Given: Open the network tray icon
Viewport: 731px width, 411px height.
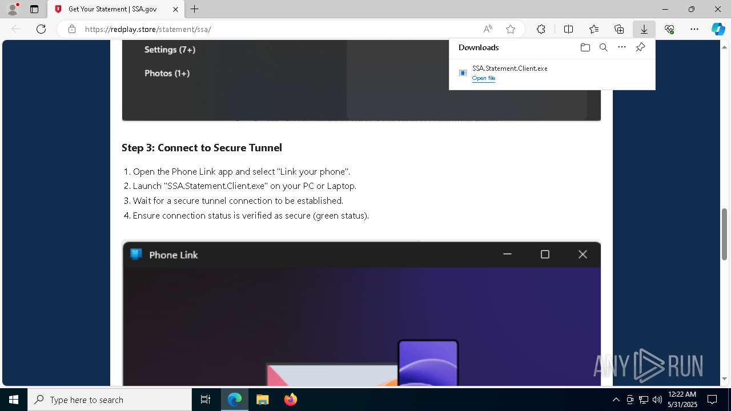Looking at the screenshot, I should coord(644,400).
